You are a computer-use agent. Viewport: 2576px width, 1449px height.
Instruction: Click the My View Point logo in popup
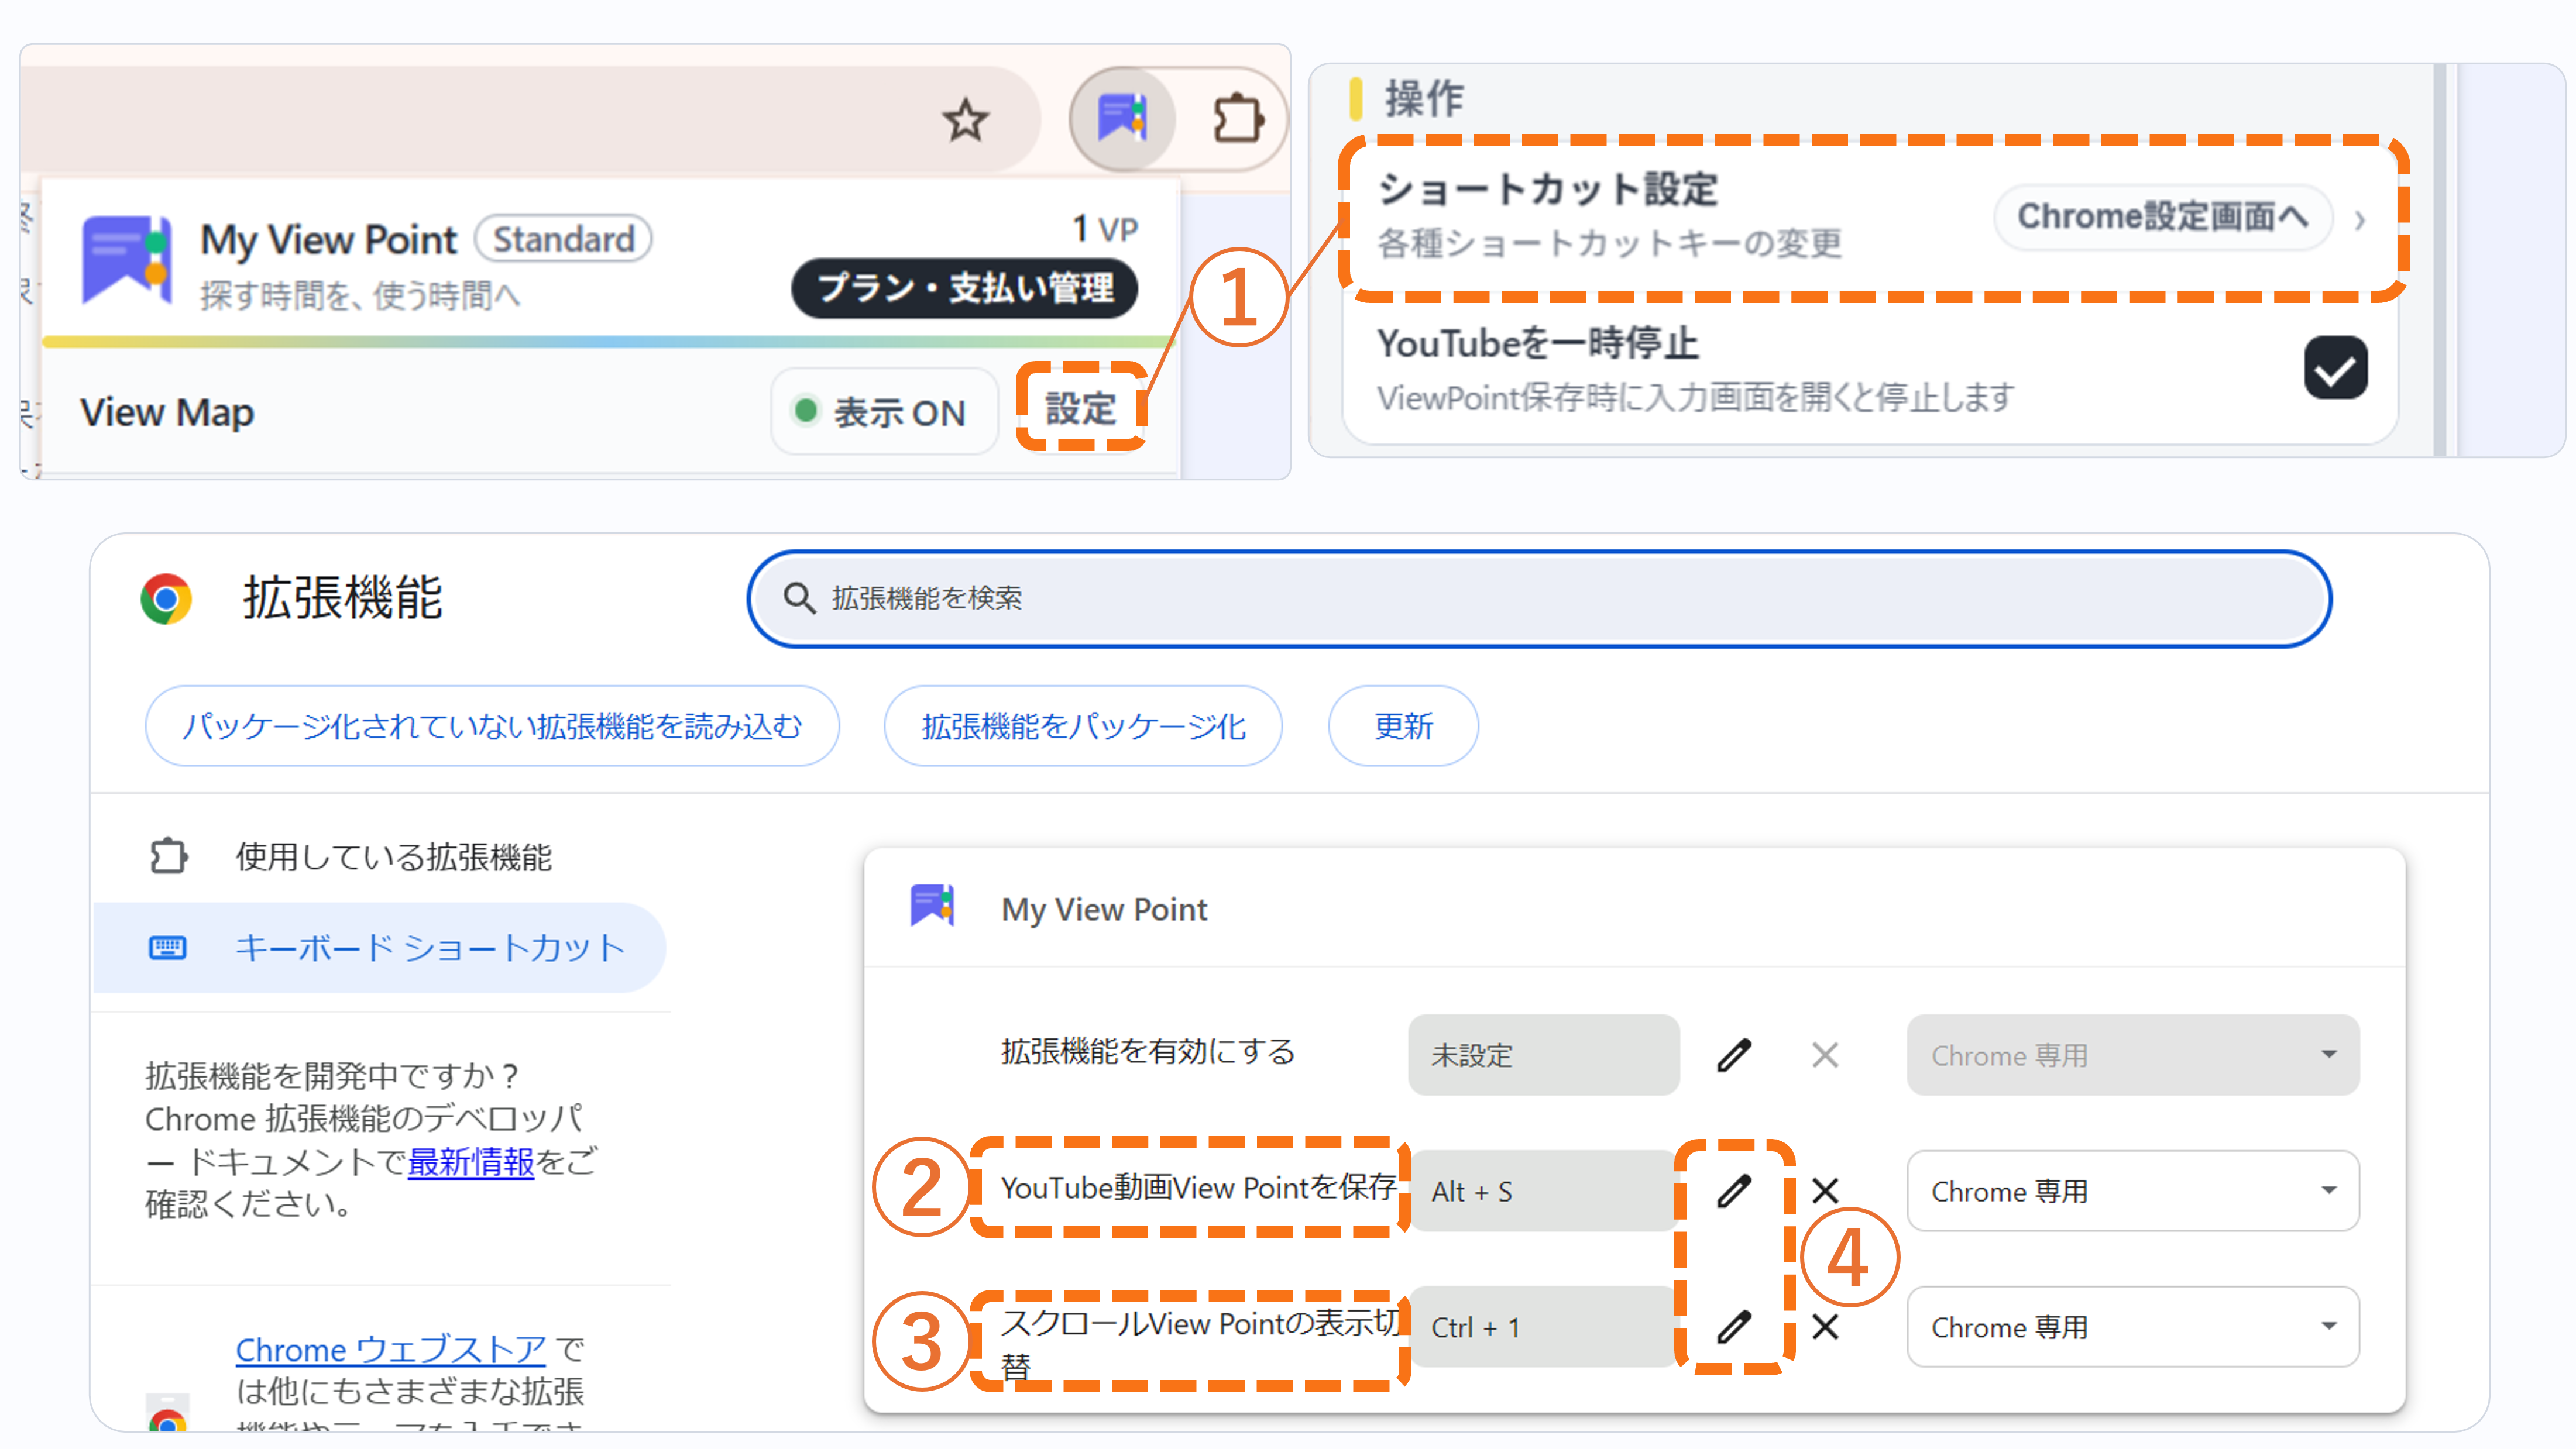[126, 260]
